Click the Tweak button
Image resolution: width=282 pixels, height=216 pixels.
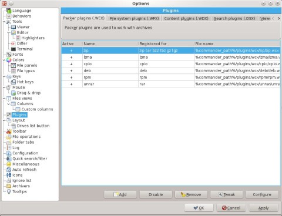[x=227, y=194]
